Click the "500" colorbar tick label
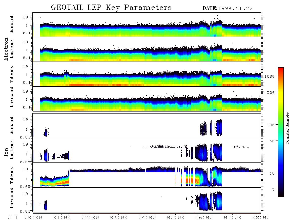Image resolution: width=289 pixels, height=222 pixels. [271, 92]
